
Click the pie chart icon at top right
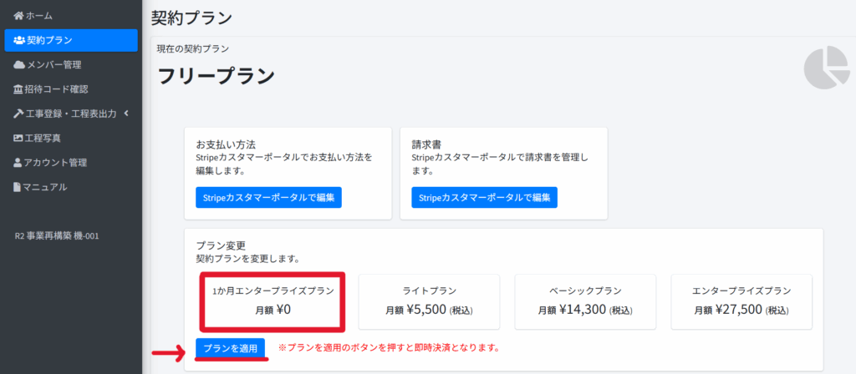click(827, 68)
